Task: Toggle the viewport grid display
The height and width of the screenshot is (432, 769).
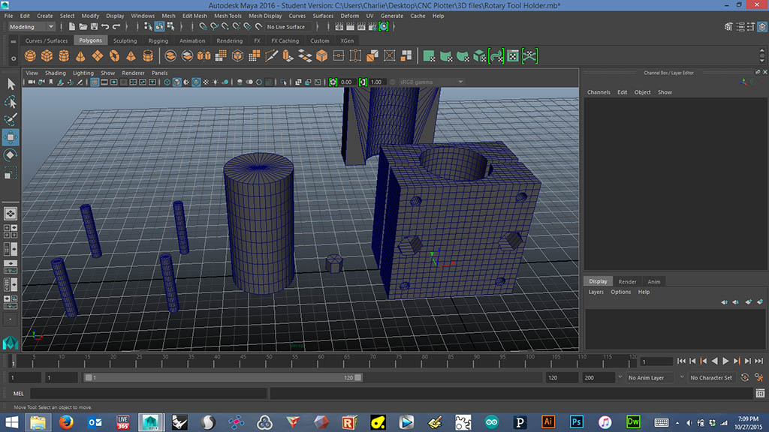Action: (95, 82)
